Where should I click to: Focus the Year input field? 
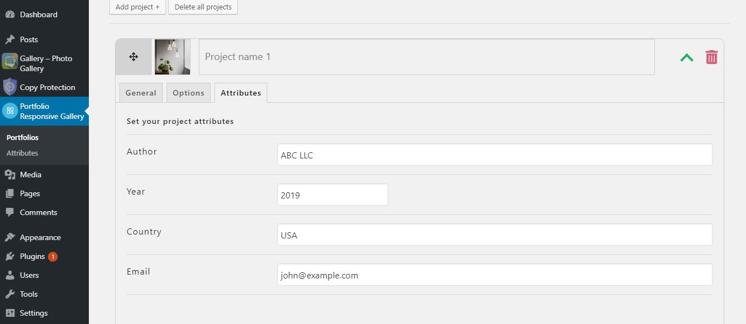(x=333, y=195)
